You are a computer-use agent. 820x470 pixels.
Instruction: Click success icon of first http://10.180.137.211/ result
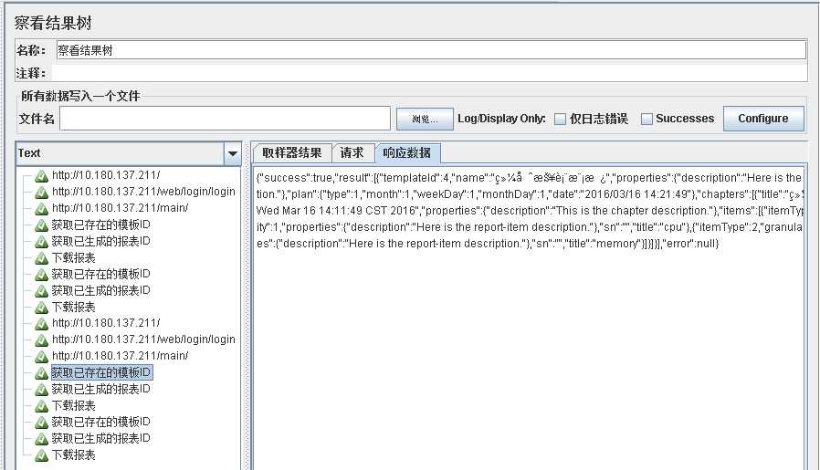[41, 177]
